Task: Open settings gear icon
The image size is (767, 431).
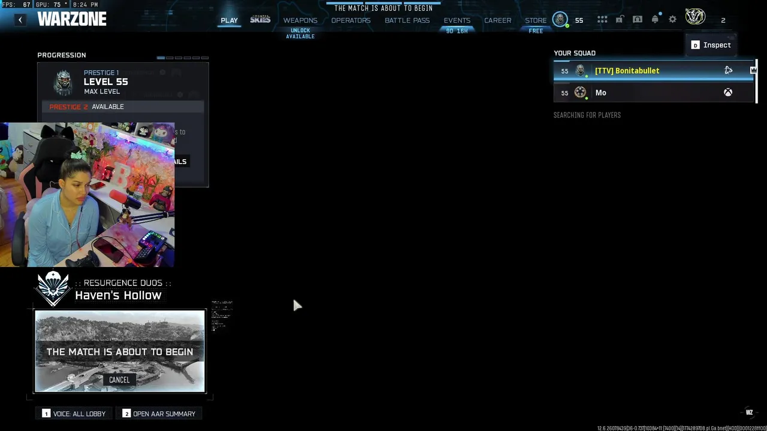Action: click(672, 20)
